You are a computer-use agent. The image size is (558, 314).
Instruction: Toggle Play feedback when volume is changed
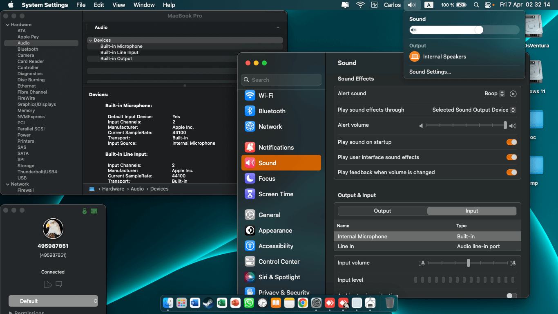tap(512, 173)
